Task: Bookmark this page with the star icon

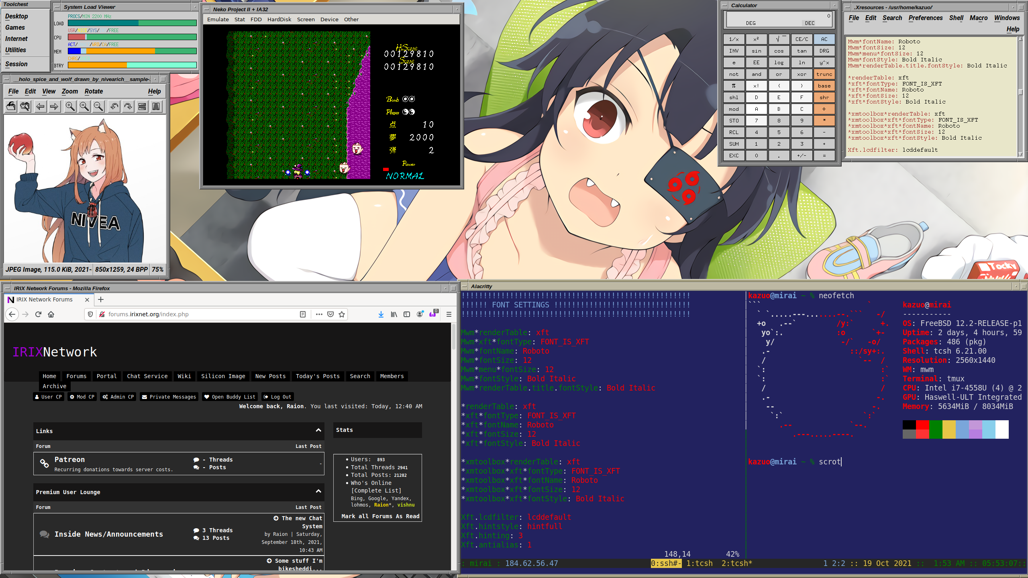Action: [342, 314]
